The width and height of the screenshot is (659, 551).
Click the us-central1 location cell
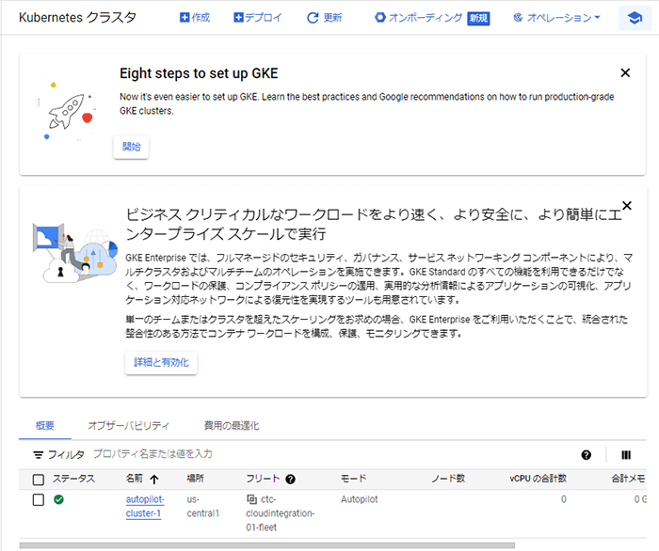coord(203,506)
